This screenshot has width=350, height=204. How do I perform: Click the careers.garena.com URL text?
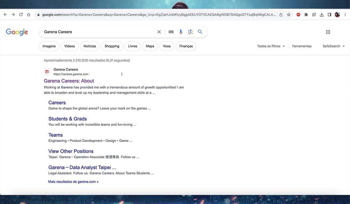(x=71, y=74)
